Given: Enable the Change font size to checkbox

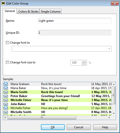Looking at the screenshot, I should tap(7, 62).
